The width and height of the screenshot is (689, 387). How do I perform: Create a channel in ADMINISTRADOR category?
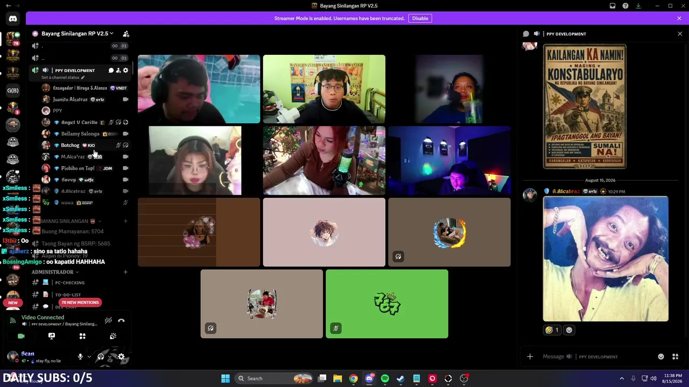point(125,272)
